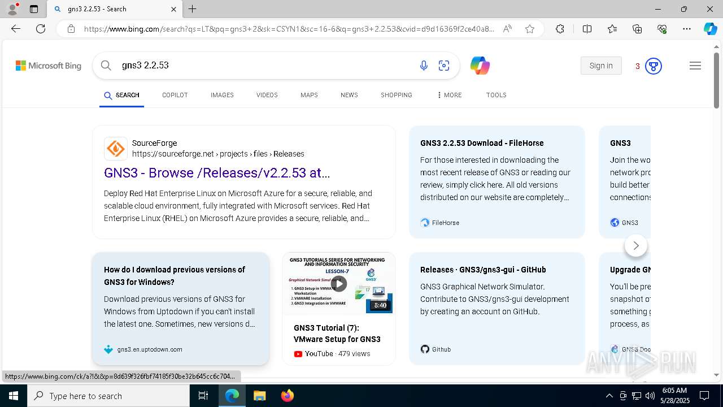The width and height of the screenshot is (723, 407).
Task: Open the tab actions menu icon
Action: tap(34, 9)
